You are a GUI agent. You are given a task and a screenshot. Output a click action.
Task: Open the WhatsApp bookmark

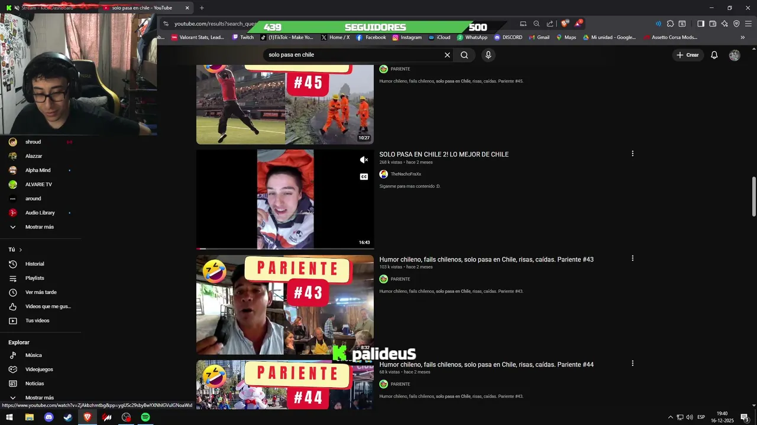pyautogui.click(x=472, y=37)
